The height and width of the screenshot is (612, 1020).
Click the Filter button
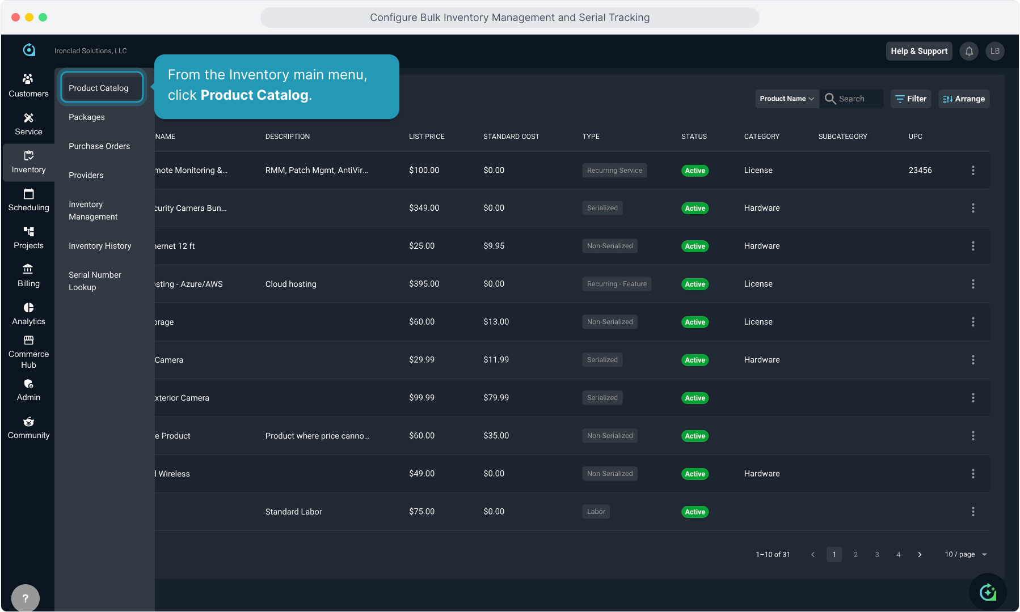(911, 99)
